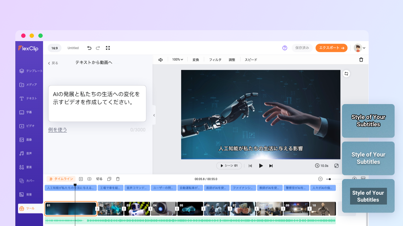Open the メディア (Media) sidebar panel
Image resolution: width=403 pixels, height=226 pixels.
tap(28, 84)
